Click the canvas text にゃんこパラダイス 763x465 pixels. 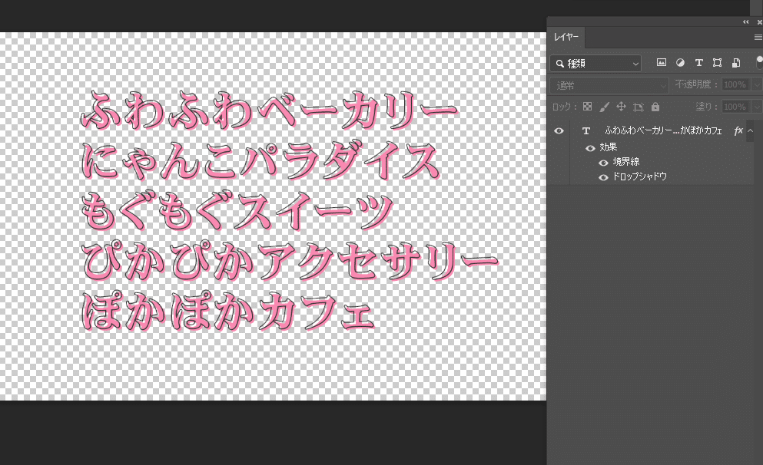pyautogui.click(x=260, y=161)
